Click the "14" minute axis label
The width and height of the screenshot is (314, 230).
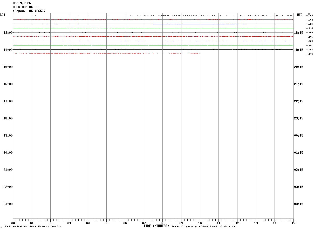[275, 223]
